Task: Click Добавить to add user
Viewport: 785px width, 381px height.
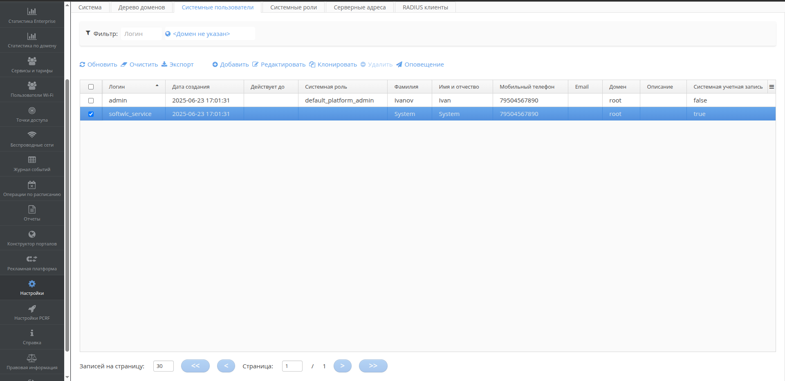Action: [x=231, y=65]
